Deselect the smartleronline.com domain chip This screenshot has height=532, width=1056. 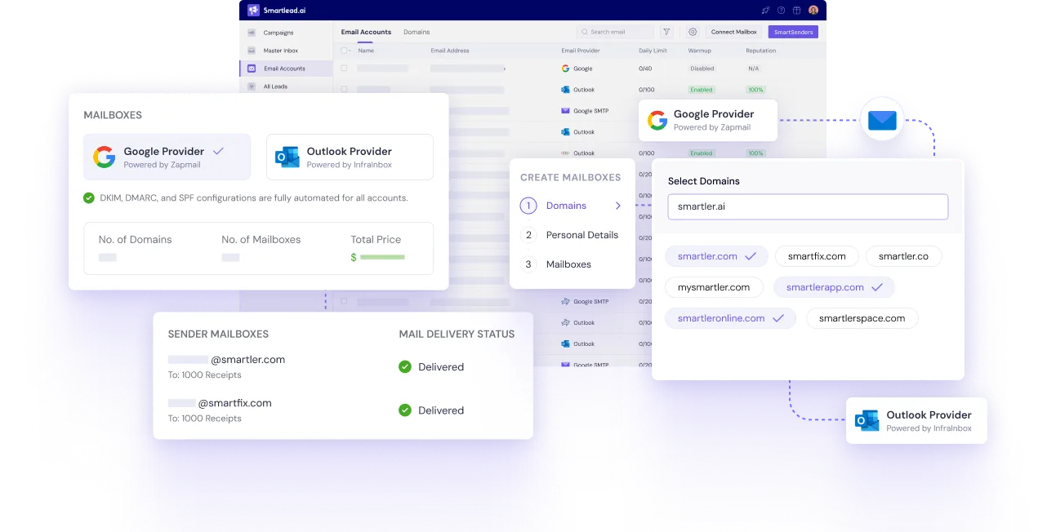730,318
